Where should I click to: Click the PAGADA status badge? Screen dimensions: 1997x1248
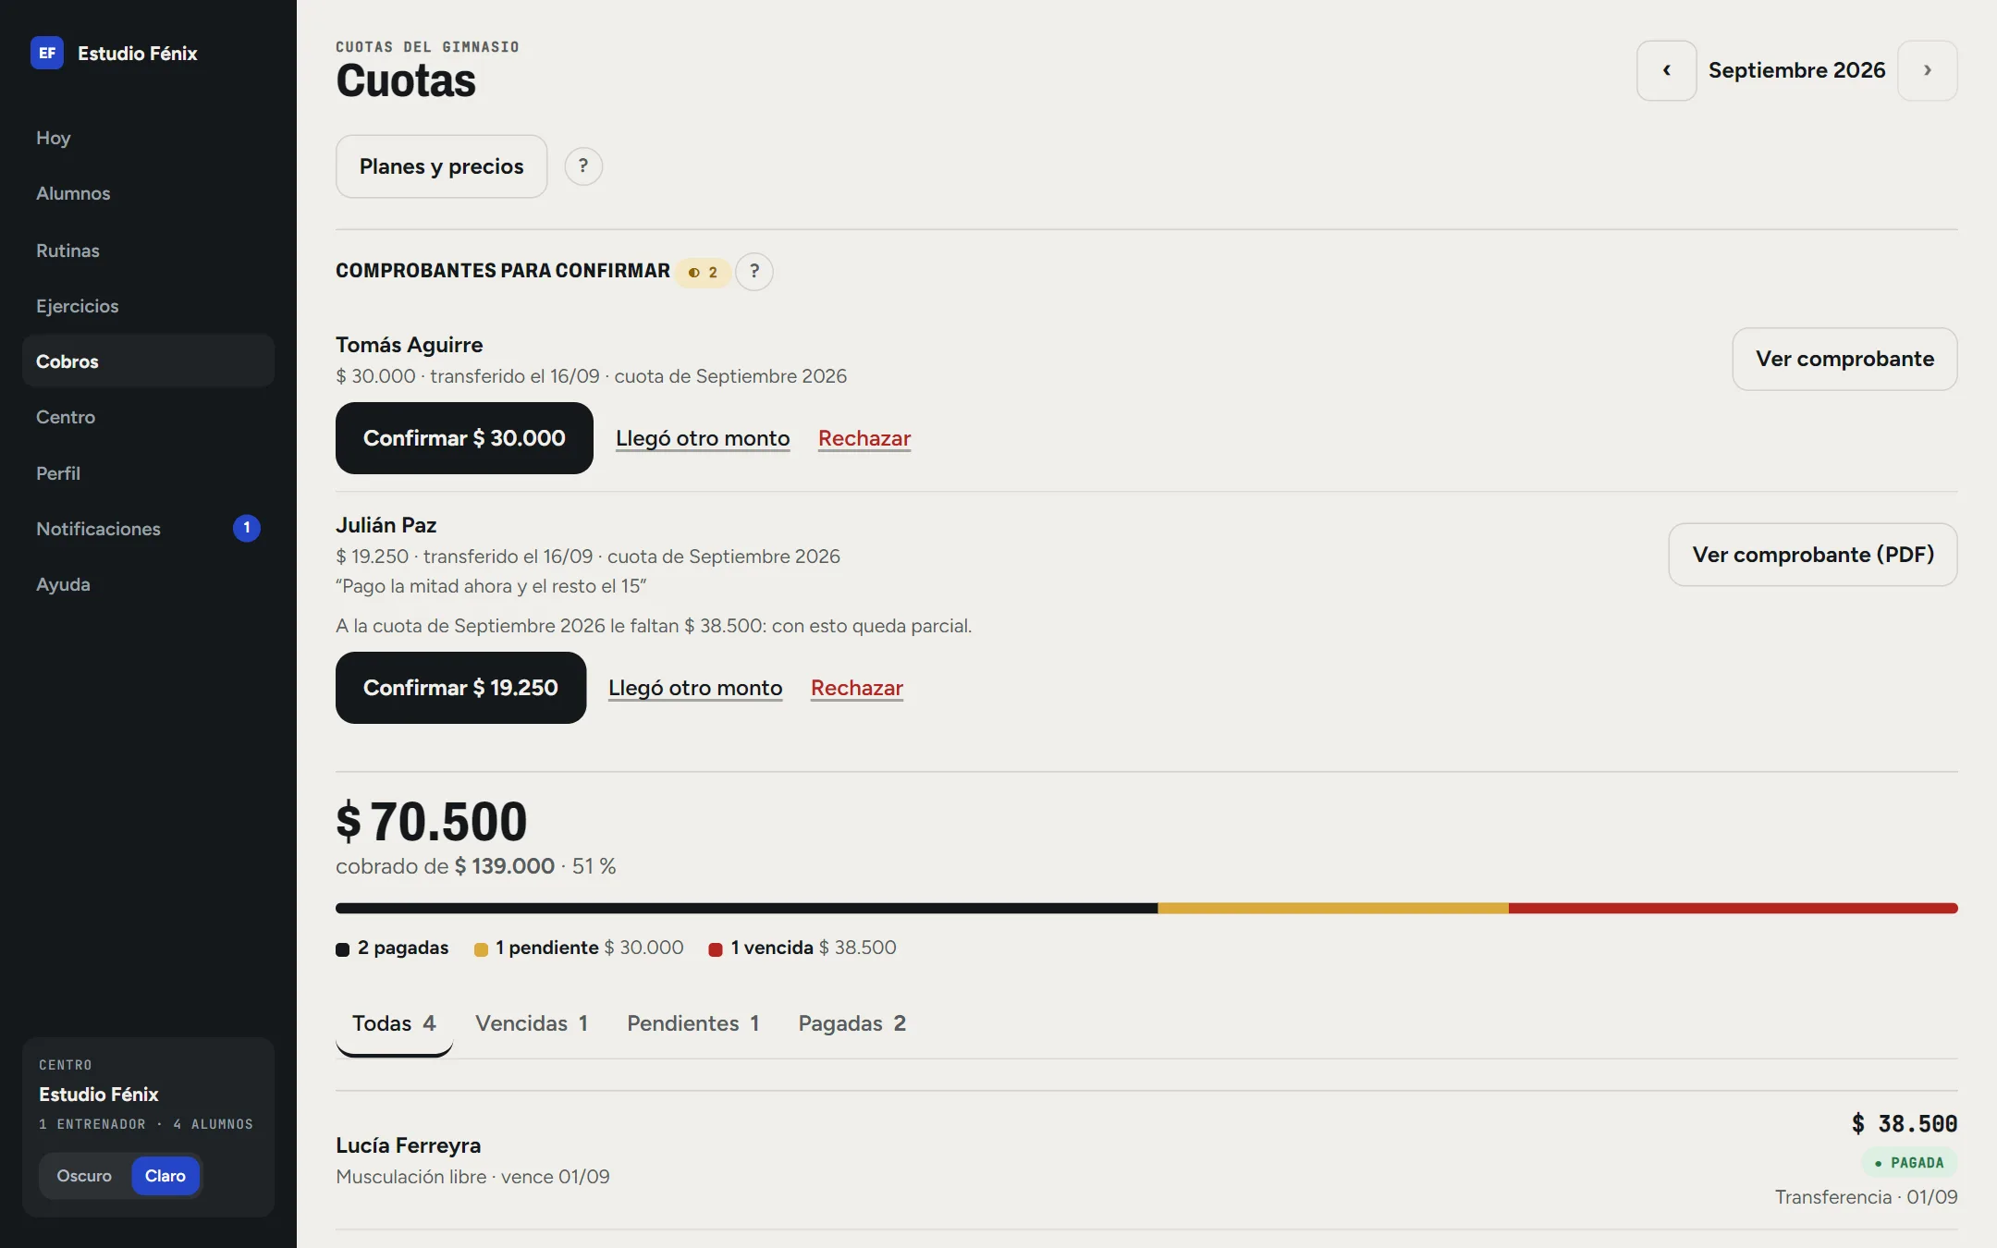point(1908,1163)
